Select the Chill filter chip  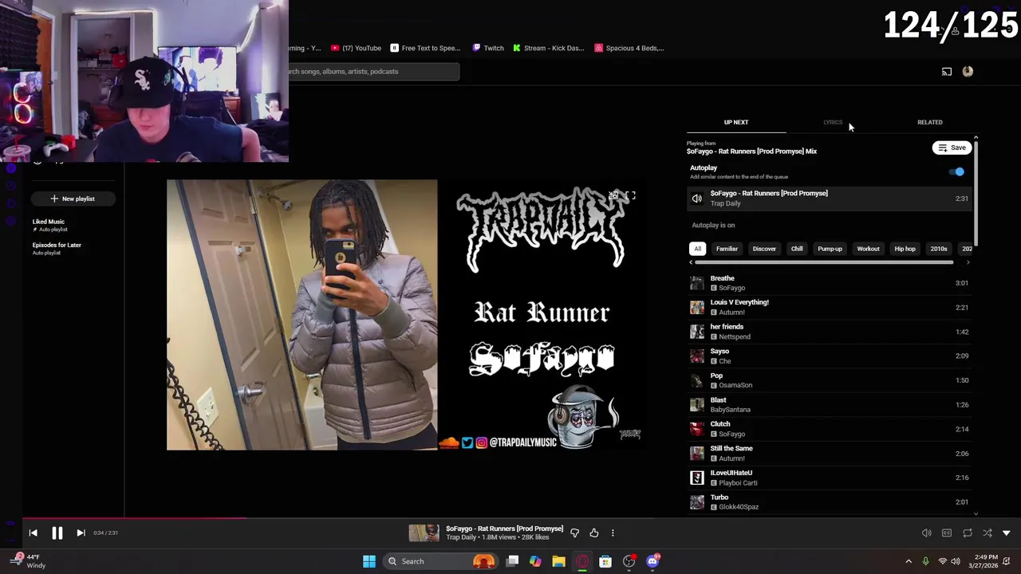797,249
